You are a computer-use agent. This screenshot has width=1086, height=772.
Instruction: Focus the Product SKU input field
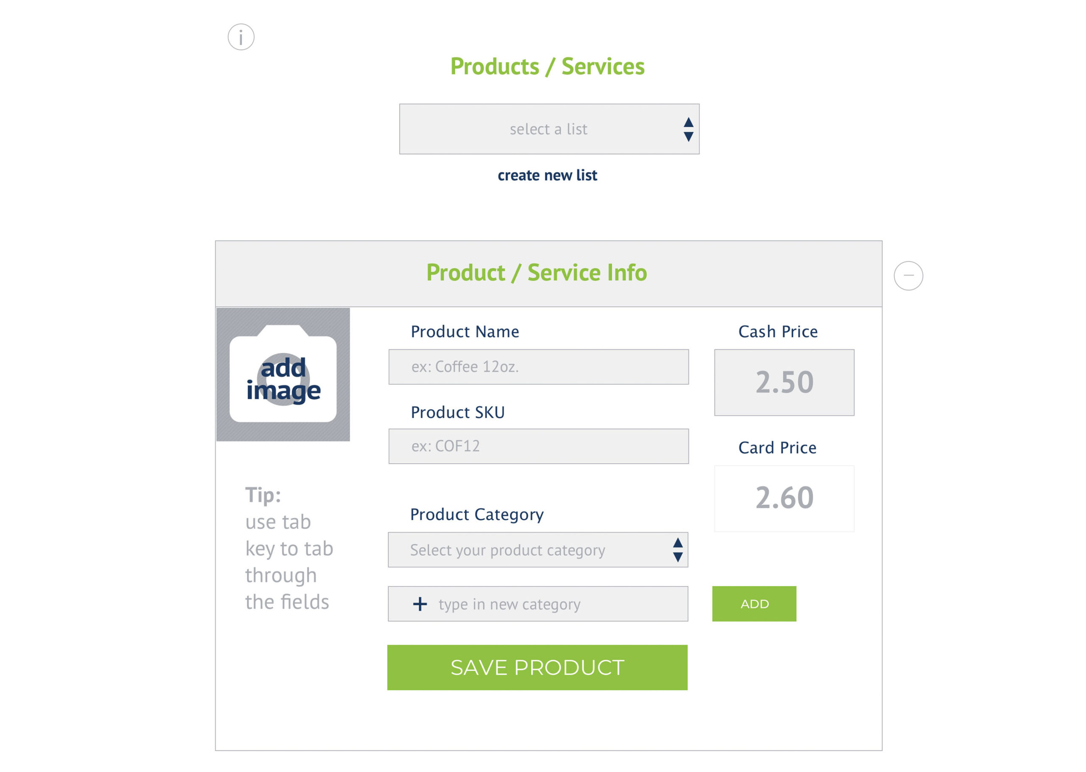(x=538, y=446)
